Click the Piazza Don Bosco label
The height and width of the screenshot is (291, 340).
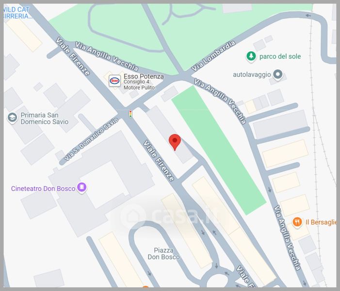tap(164, 254)
